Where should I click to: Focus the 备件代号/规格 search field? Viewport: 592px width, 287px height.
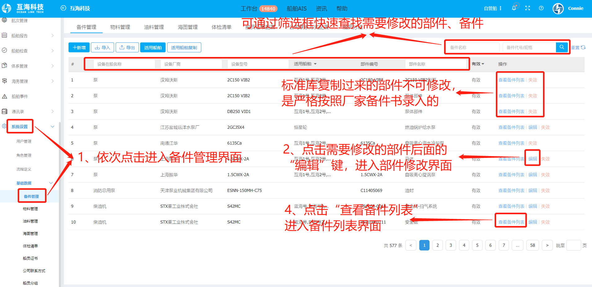pos(529,47)
